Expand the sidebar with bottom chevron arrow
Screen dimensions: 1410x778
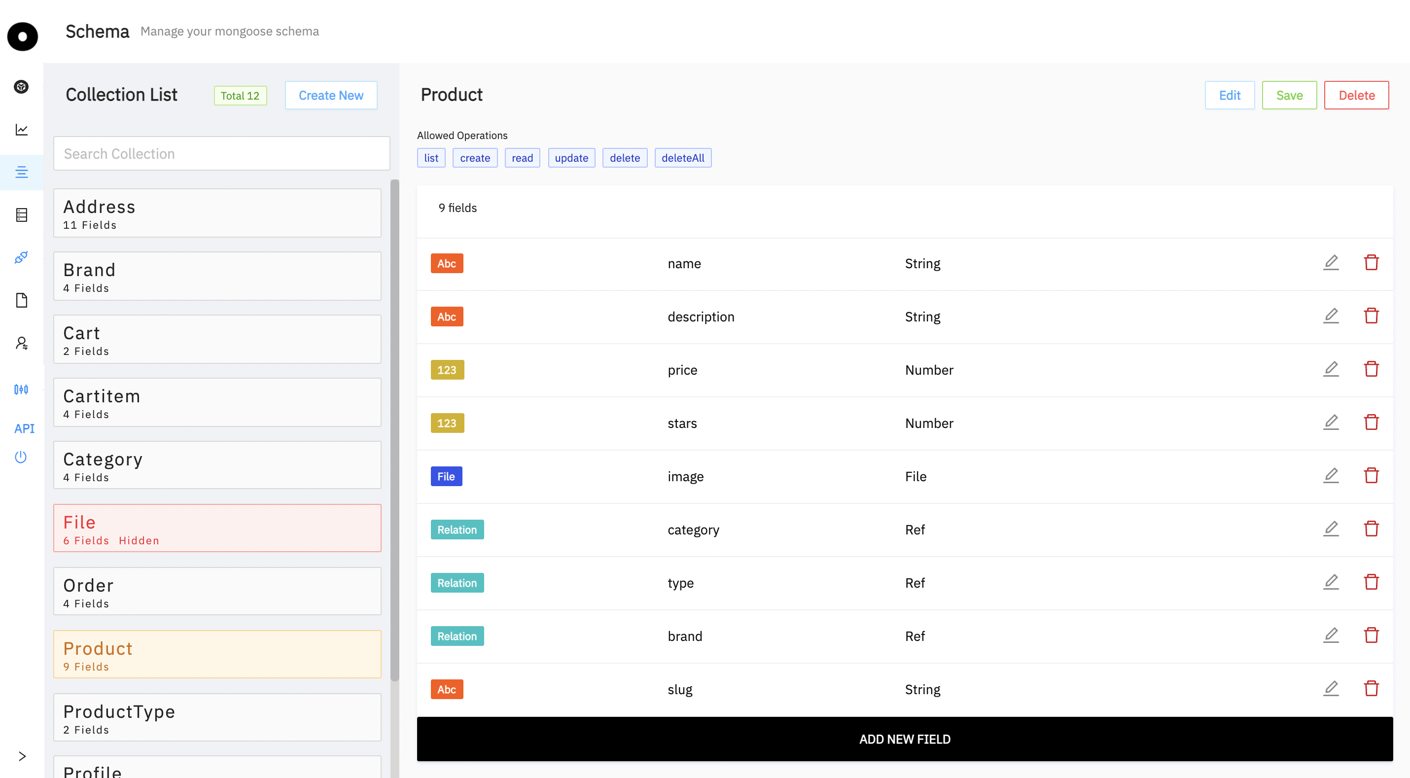click(x=22, y=756)
